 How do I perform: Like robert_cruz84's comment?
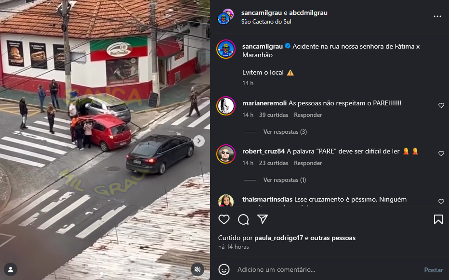tap(441, 153)
